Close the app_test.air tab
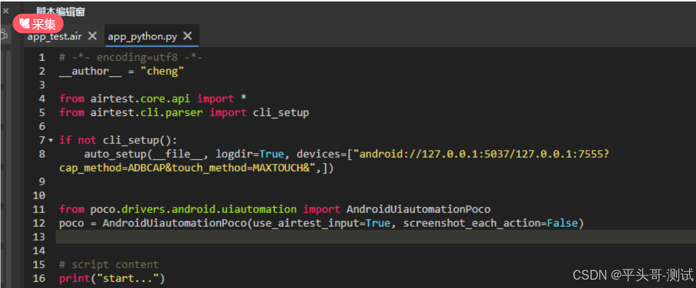Image resolution: width=696 pixels, height=288 pixels. 92,36
